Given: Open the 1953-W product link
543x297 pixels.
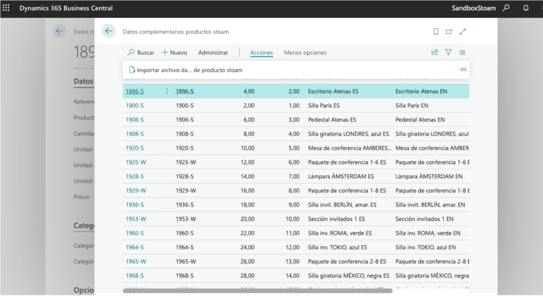Looking at the screenshot, I should click(136, 219).
